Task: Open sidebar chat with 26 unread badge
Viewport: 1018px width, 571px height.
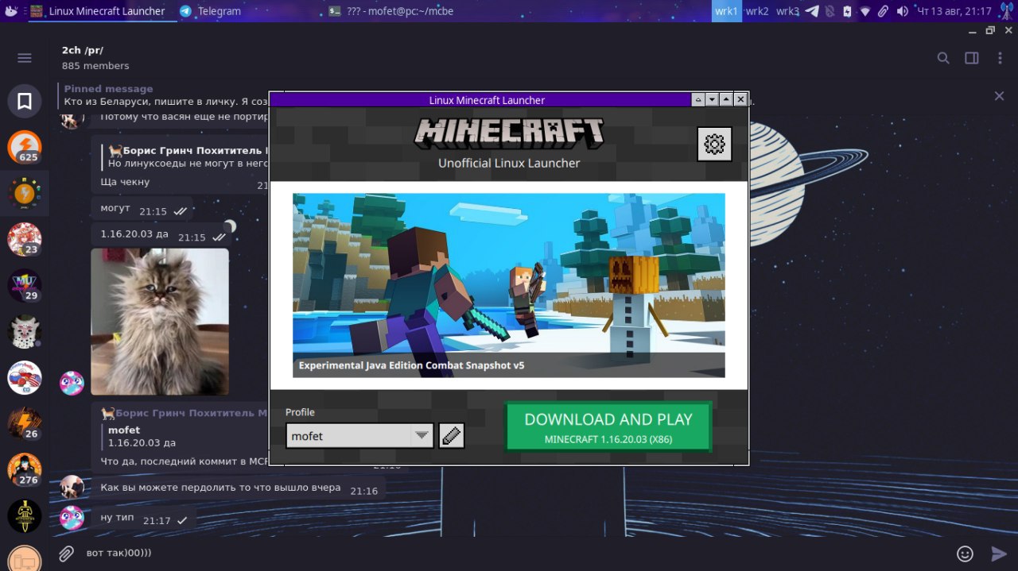Action: [x=25, y=423]
